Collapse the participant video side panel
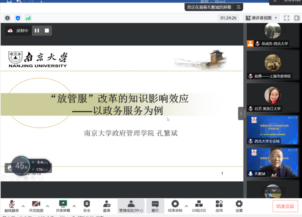Screen dimensions: 302x217 click(241, 113)
